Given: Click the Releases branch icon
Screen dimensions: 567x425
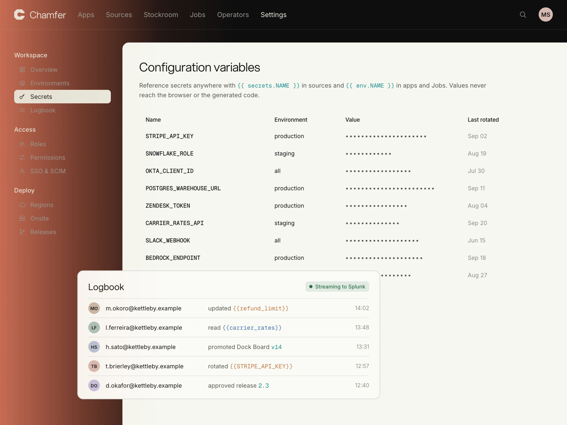Looking at the screenshot, I should pyautogui.click(x=22, y=232).
